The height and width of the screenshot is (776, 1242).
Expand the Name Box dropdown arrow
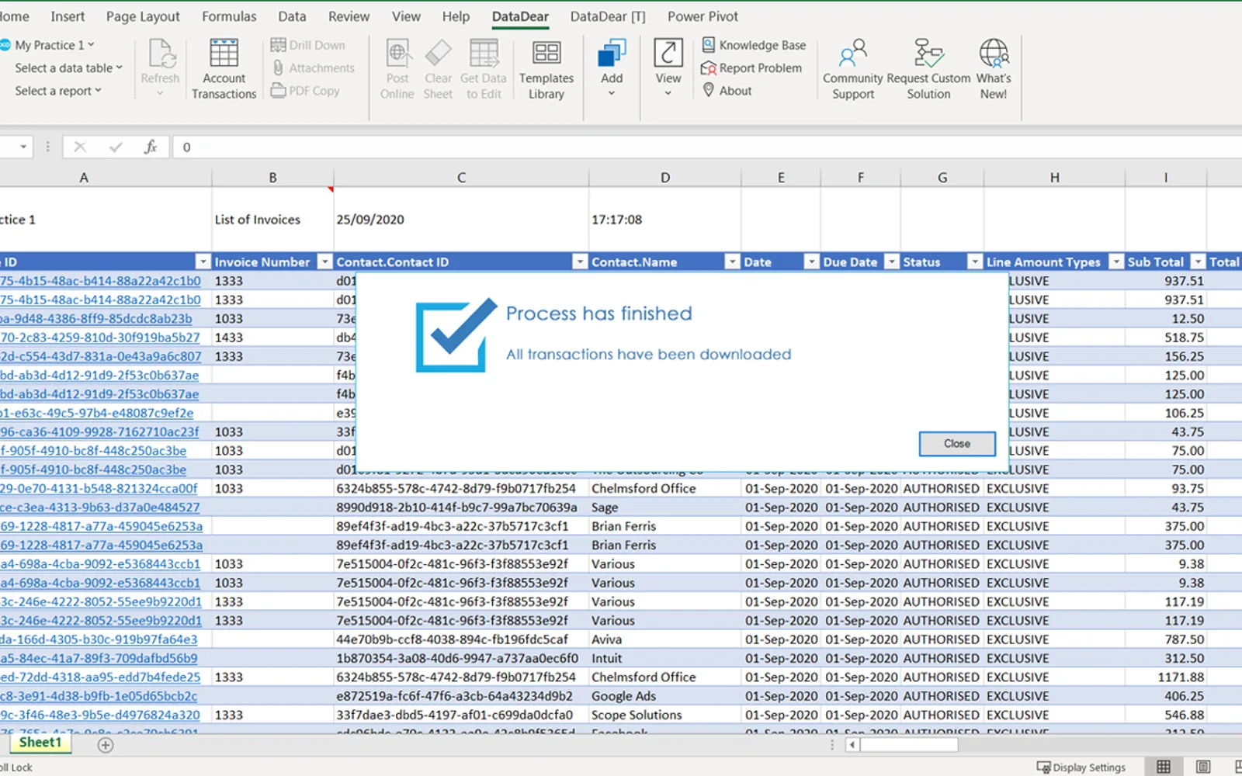(23, 147)
